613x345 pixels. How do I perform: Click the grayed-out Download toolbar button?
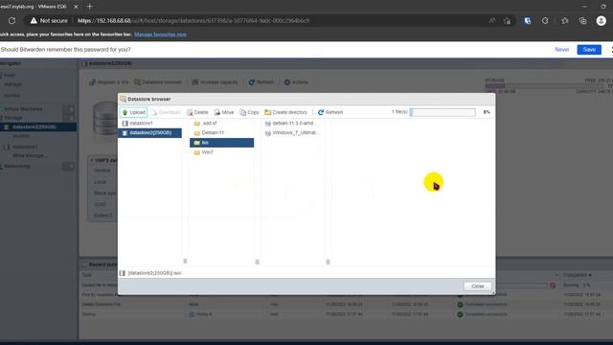pyautogui.click(x=166, y=112)
